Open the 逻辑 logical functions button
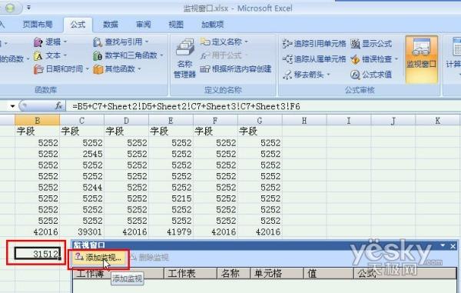 [x=50, y=42]
